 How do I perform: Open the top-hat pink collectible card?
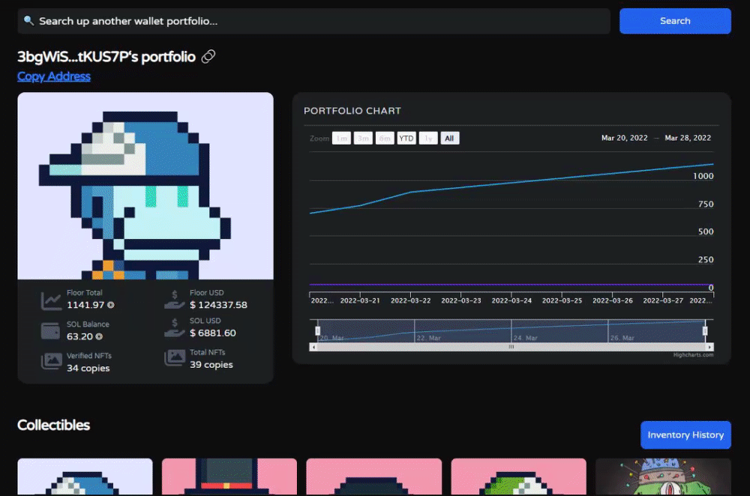pyautogui.click(x=229, y=477)
